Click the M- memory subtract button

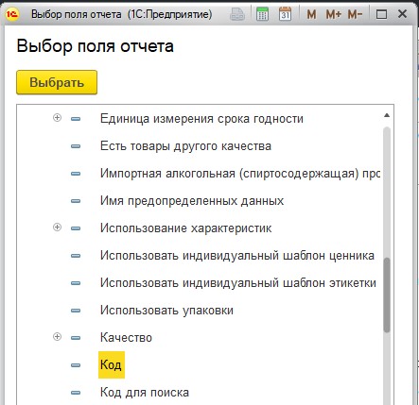(x=356, y=14)
